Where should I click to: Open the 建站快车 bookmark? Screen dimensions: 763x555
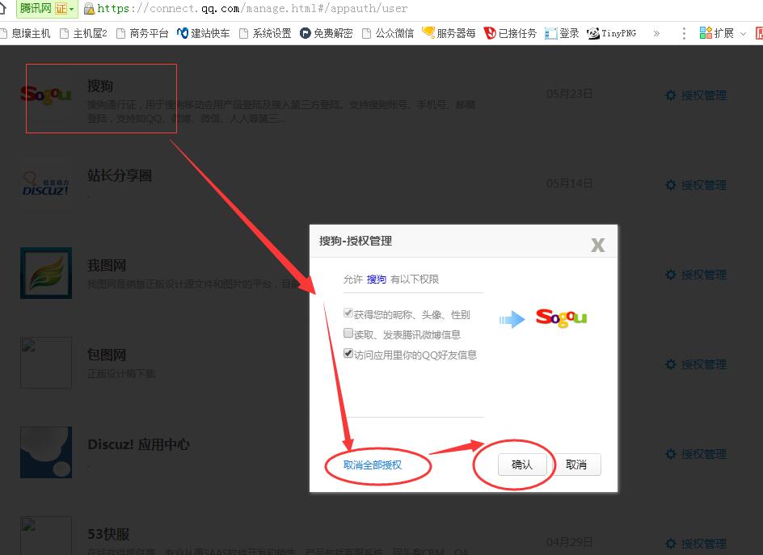204,33
